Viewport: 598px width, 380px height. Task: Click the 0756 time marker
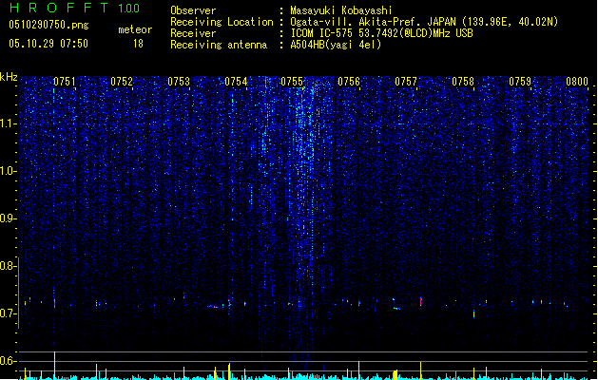tap(349, 82)
